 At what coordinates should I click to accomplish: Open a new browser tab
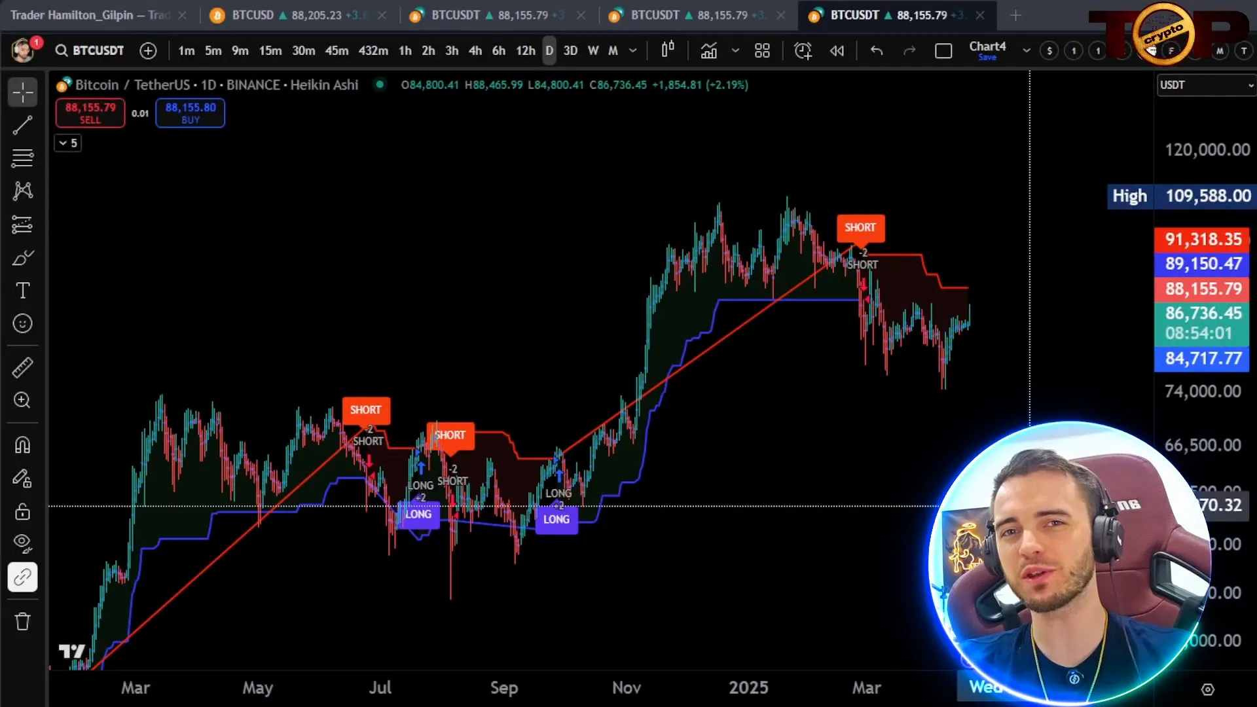click(x=1015, y=15)
